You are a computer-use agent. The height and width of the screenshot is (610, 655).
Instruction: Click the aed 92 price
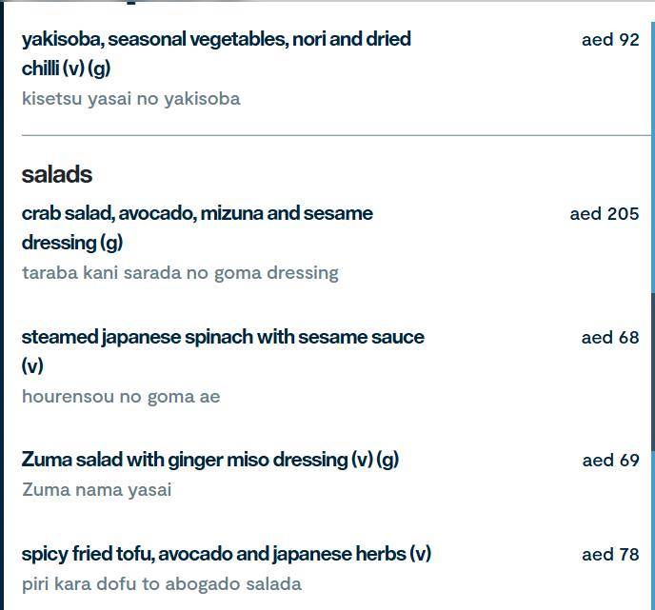pos(610,40)
